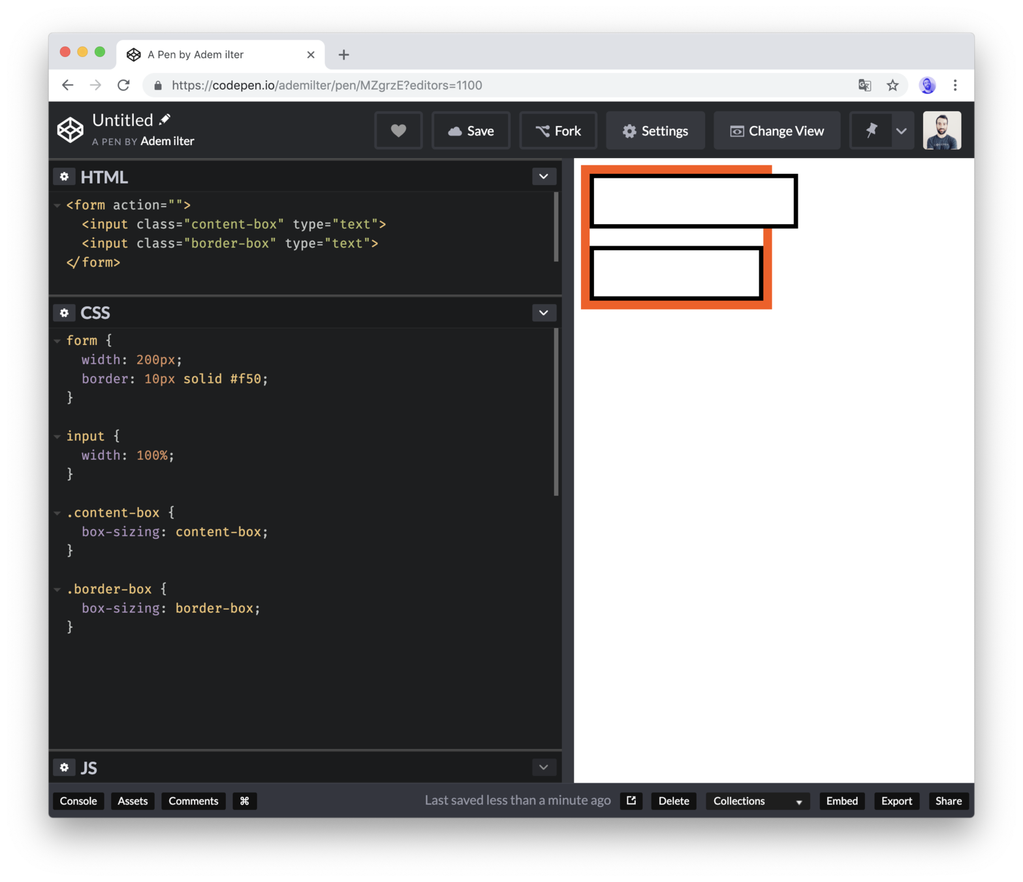The width and height of the screenshot is (1023, 882).
Task: Click the HTML panel title
Action: coord(104,177)
